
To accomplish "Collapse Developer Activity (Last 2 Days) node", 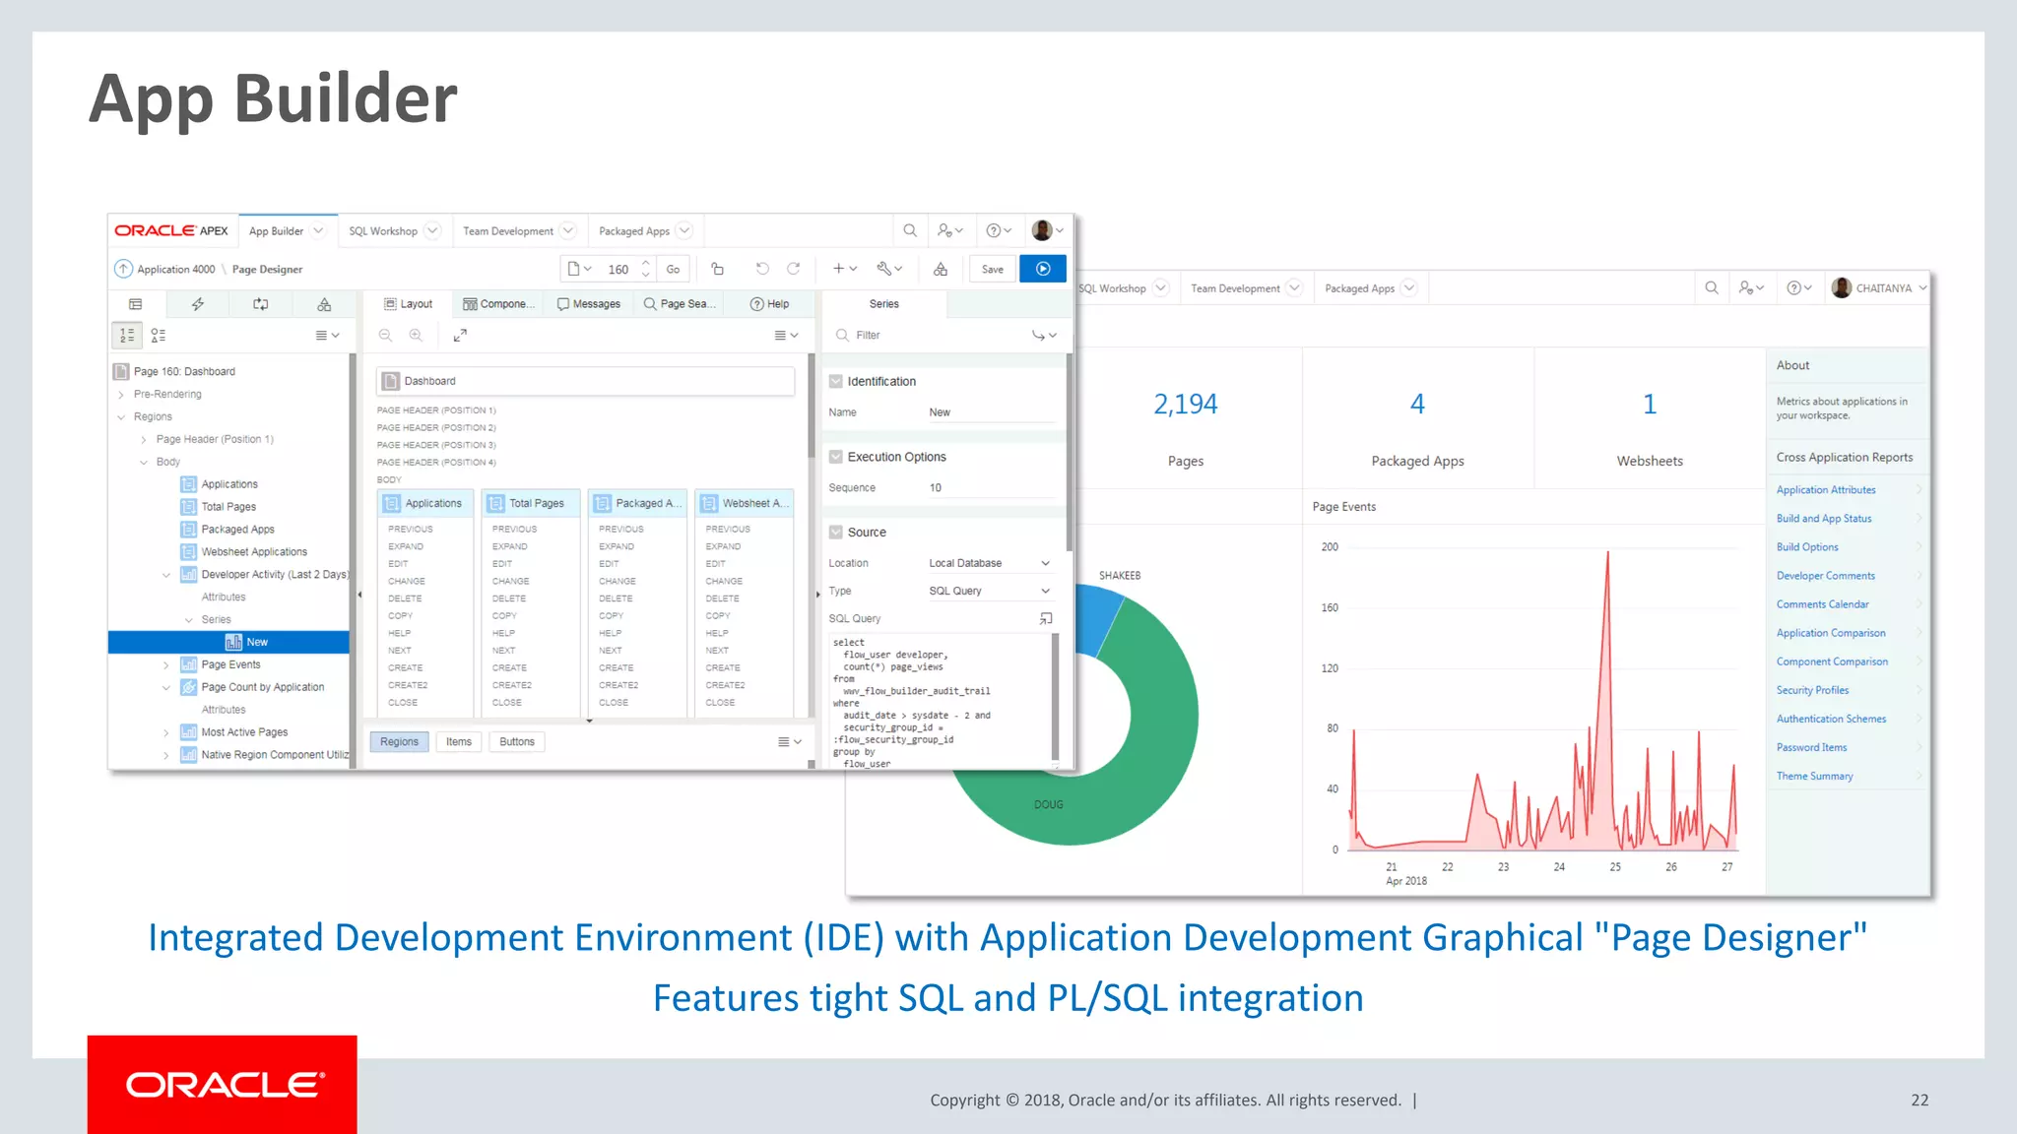I will pos(165,575).
